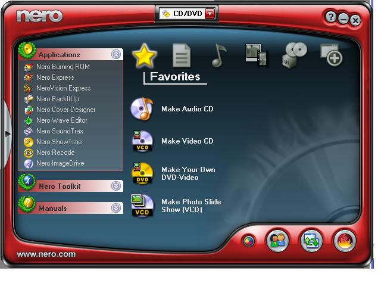Screen dimensions: 381x305
Task: Click the Manuals section header
Action: (71, 208)
